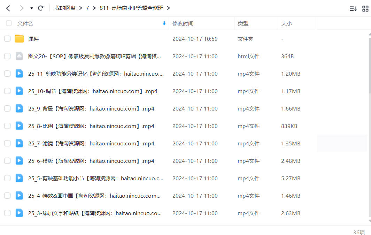The width and height of the screenshot is (371, 235).
Task: Click scrollbar down arrow at list bottom
Action: coord(370,221)
